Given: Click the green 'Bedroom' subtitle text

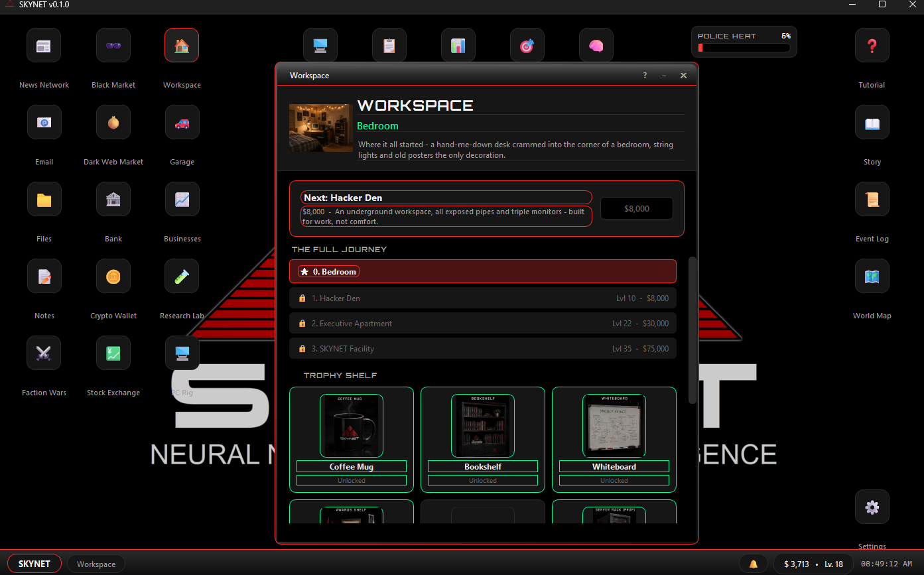Looking at the screenshot, I should pos(377,126).
